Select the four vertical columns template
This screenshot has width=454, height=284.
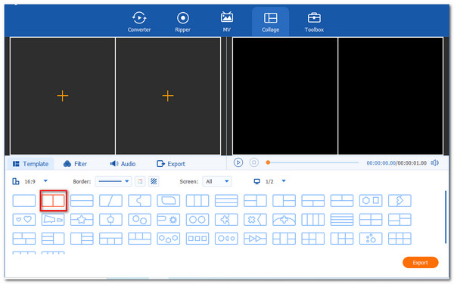313,220
